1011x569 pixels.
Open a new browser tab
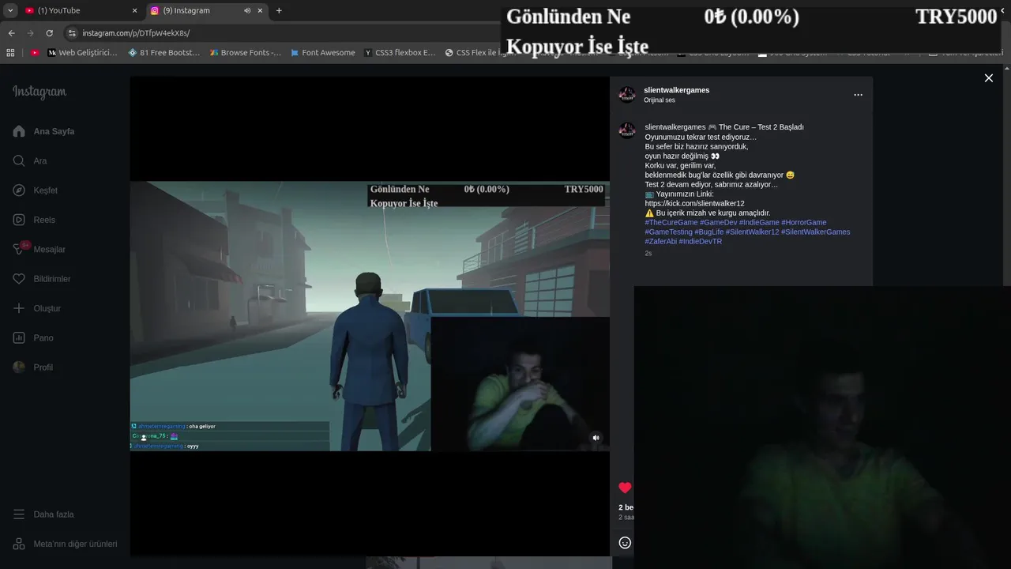coord(279,11)
